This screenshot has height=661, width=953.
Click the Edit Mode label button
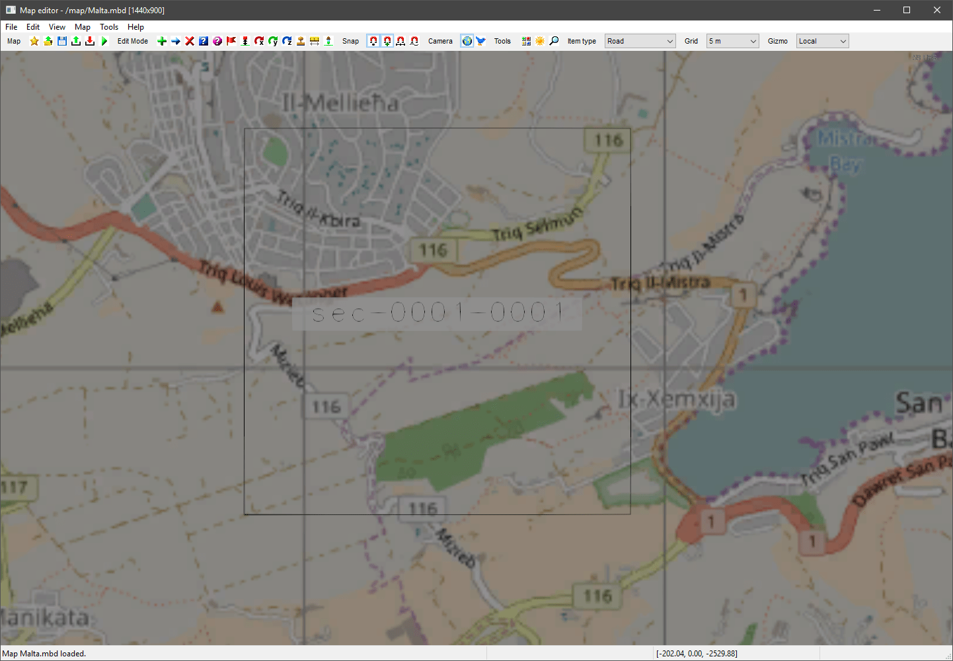pos(132,41)
